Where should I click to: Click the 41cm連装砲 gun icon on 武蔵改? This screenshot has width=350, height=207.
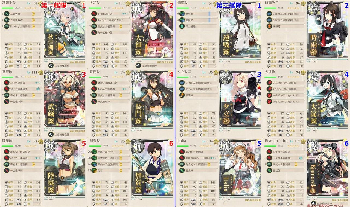[x=6, y=83]
